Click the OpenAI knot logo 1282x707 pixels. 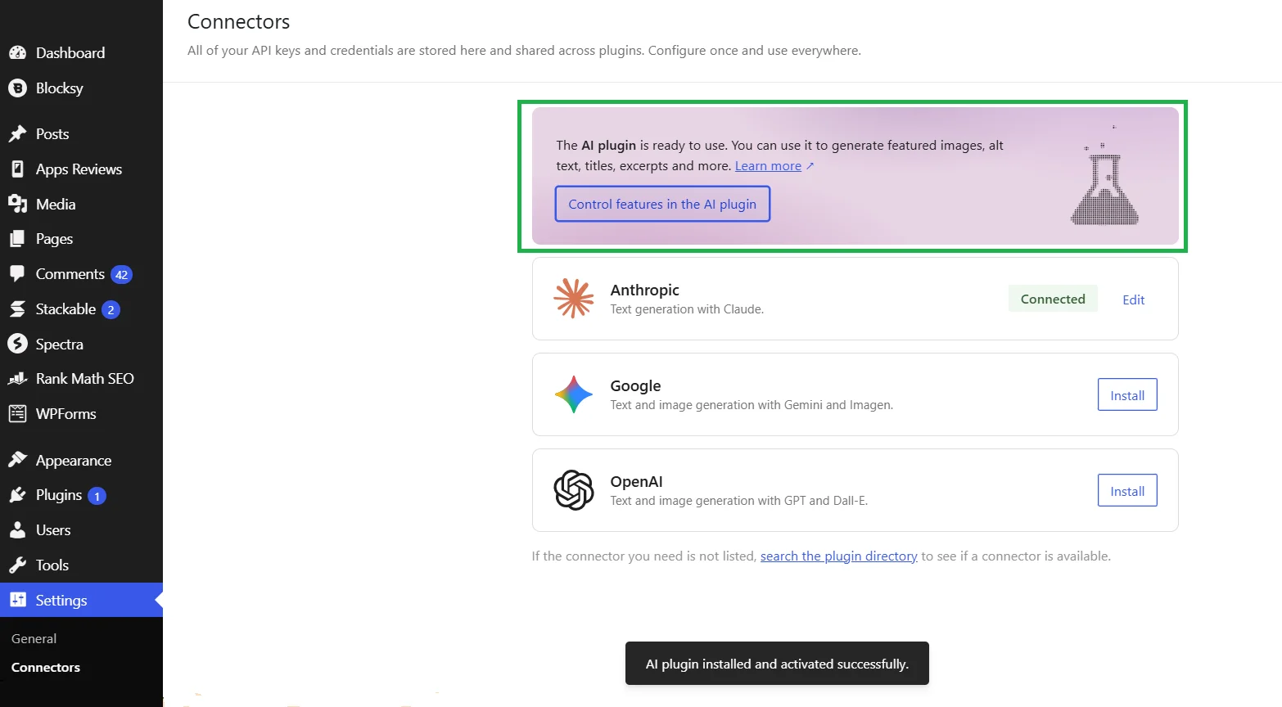[574, 490]
